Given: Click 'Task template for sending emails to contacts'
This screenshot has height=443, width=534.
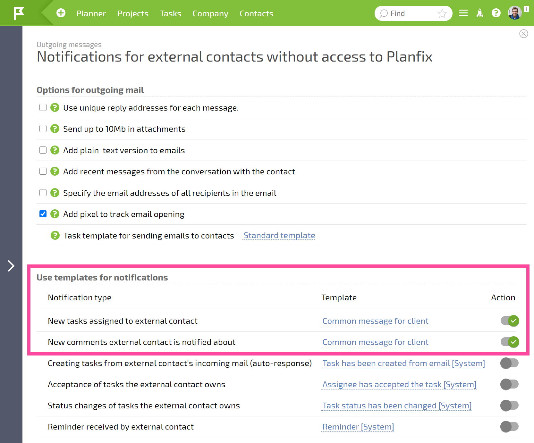Looking at the screenshot, I should click(x=149, y=236).
